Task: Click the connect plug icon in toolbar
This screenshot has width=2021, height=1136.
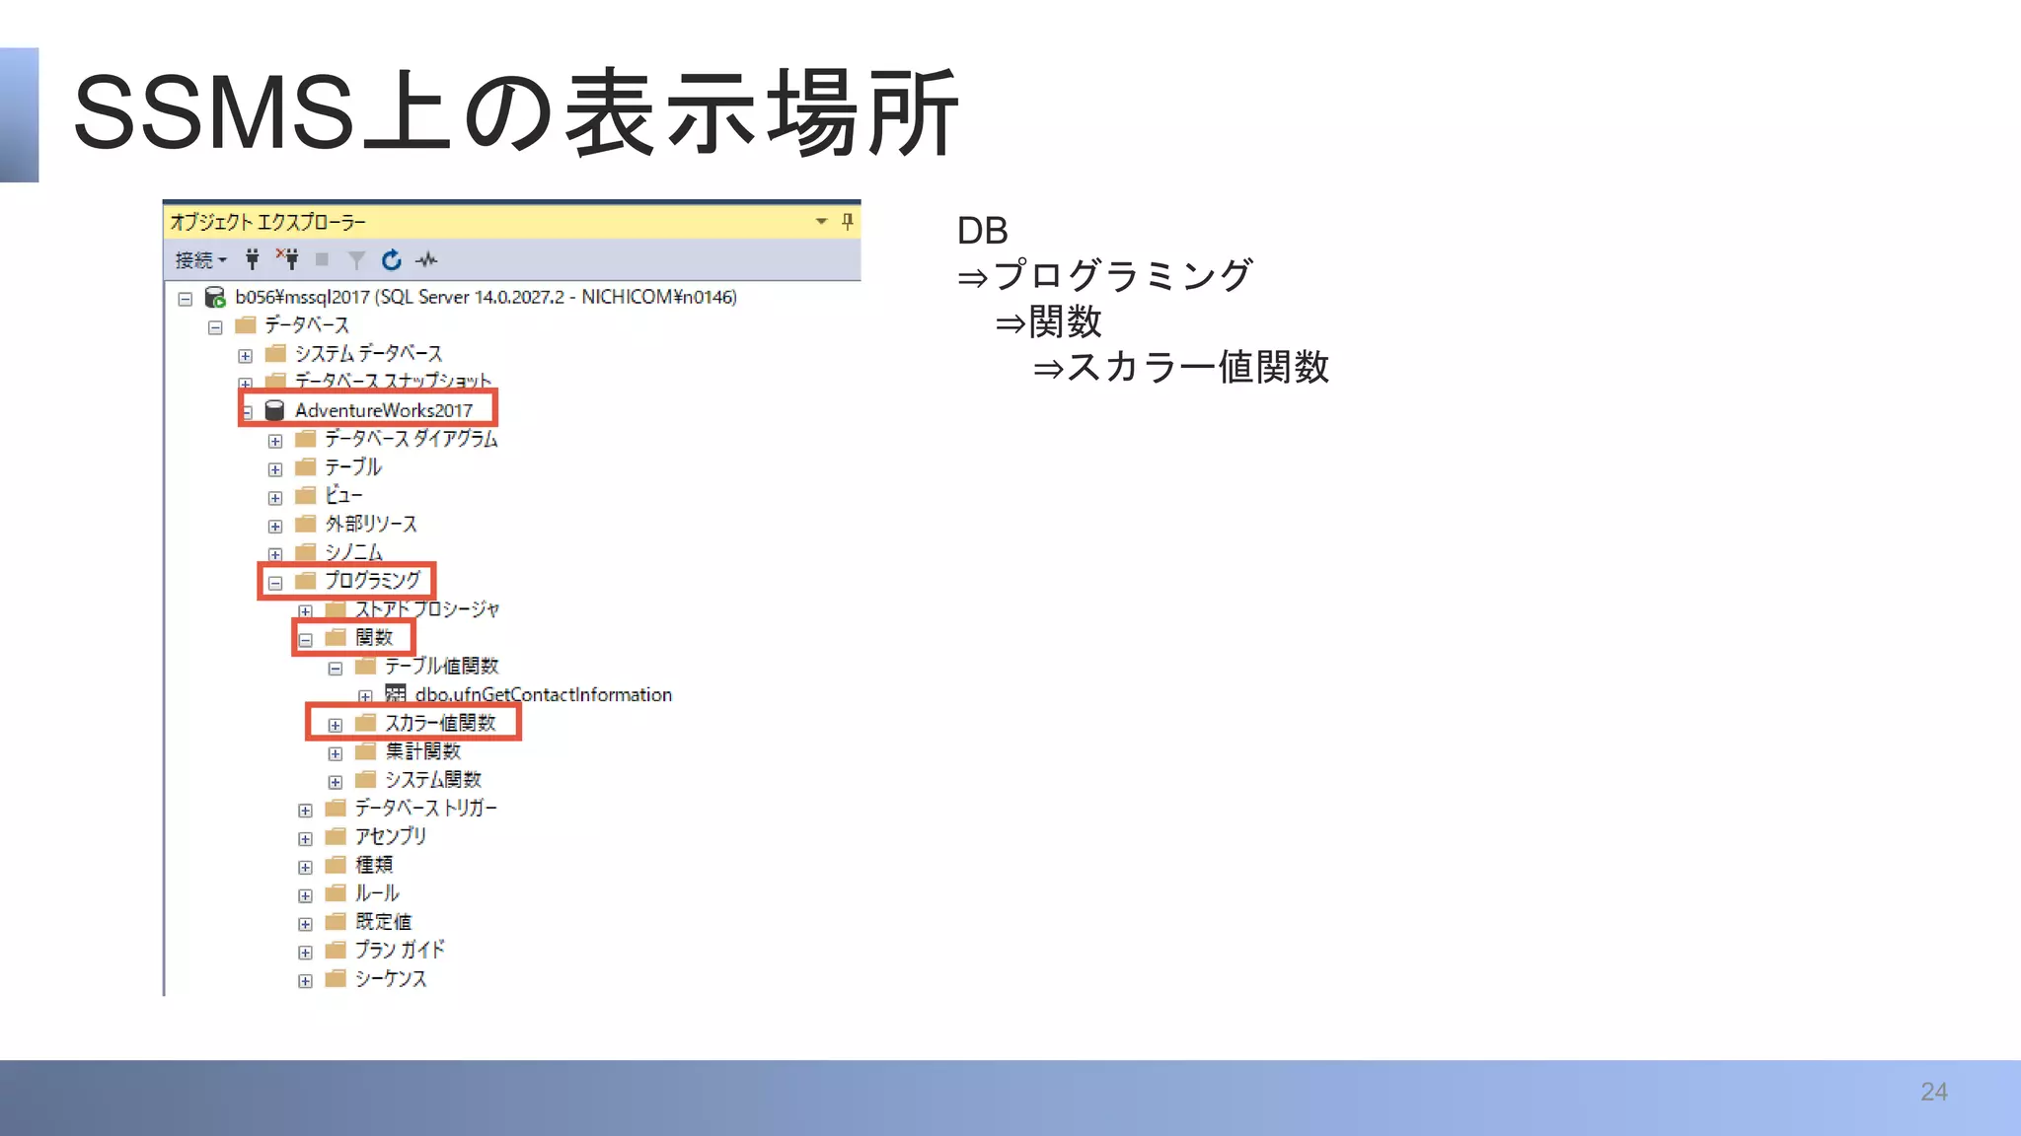Action: pos(253,259)
